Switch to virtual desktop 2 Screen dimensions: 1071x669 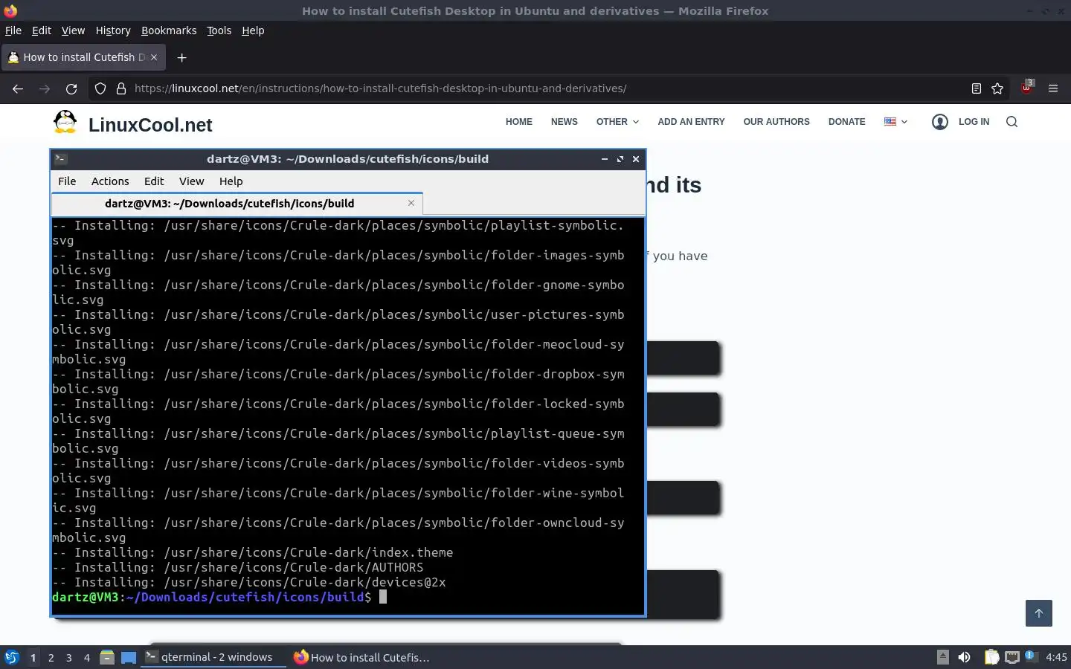51,657
